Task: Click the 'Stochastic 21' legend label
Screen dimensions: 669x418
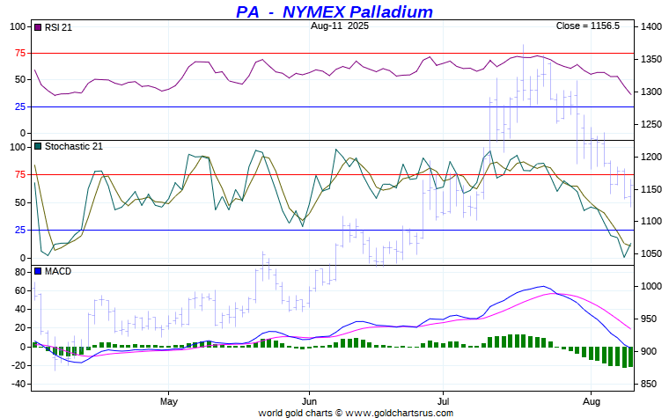Action: (x=74, y=146)
